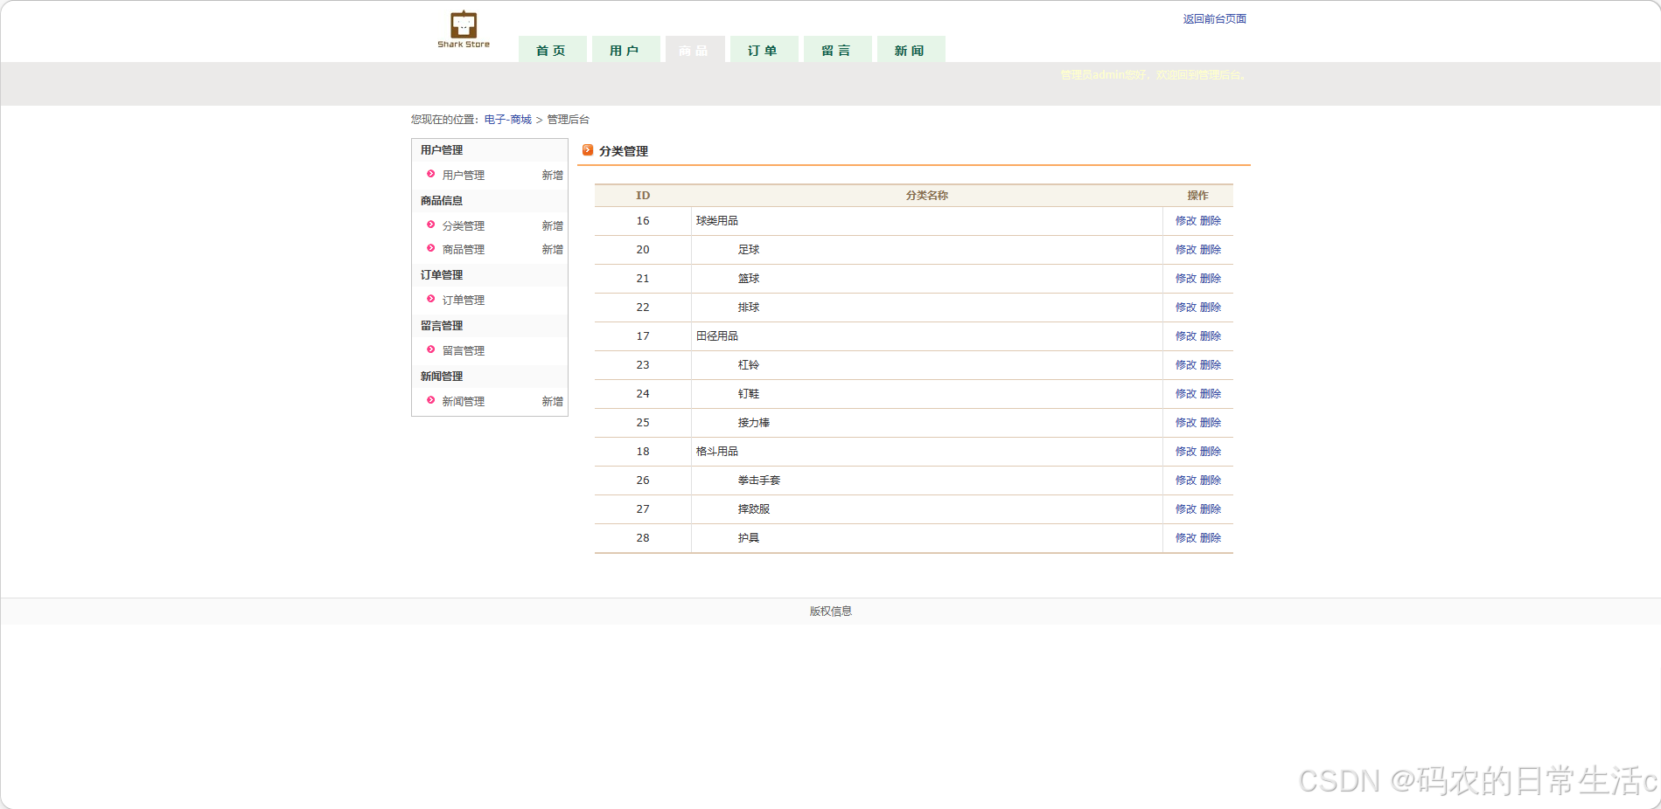Click 删除 on the 护具 category row
The height and width of the screenshot is (809, 1661).
pos(1212,537)
